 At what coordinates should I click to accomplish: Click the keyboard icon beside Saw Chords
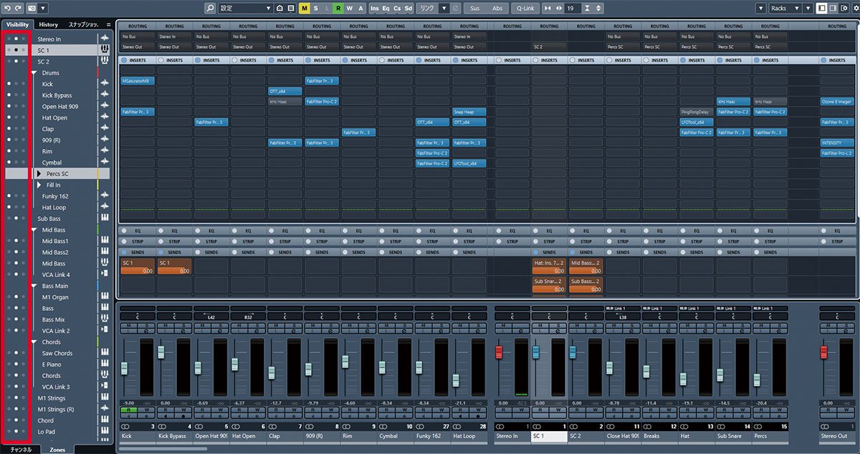[104, 353]
